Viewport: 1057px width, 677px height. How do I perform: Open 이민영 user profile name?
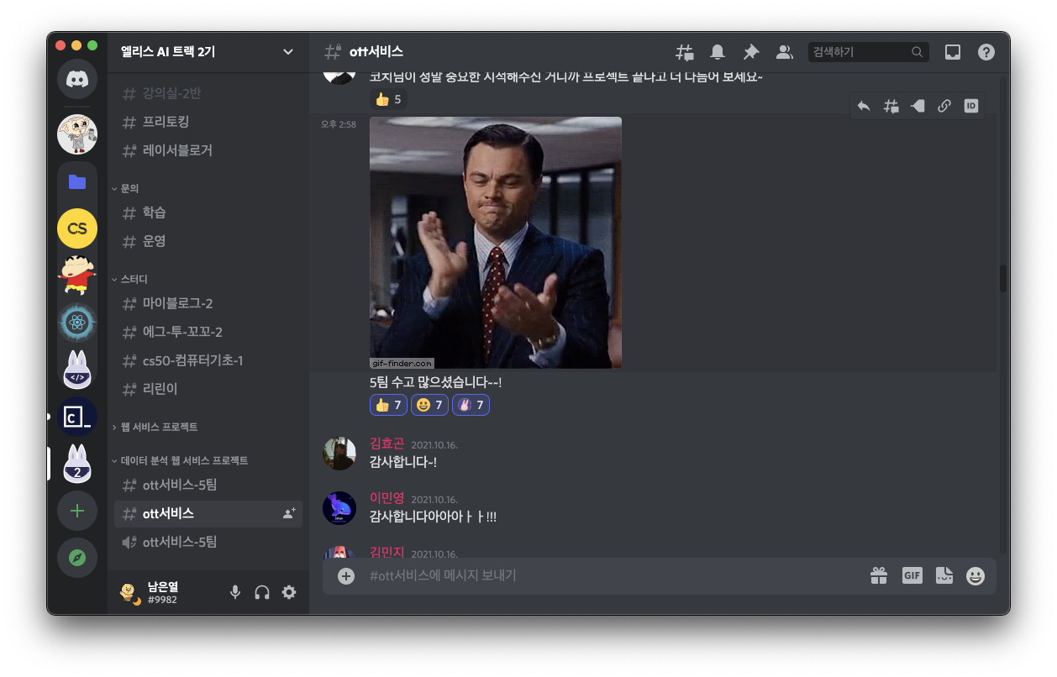(387, 498)
